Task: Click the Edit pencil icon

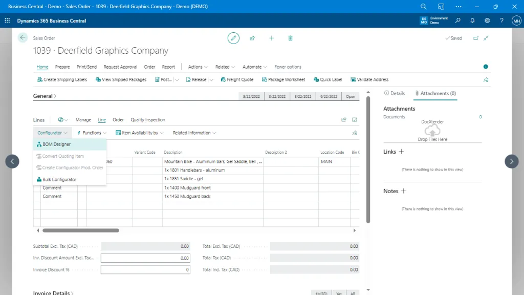Action: [x=233, y=38]
